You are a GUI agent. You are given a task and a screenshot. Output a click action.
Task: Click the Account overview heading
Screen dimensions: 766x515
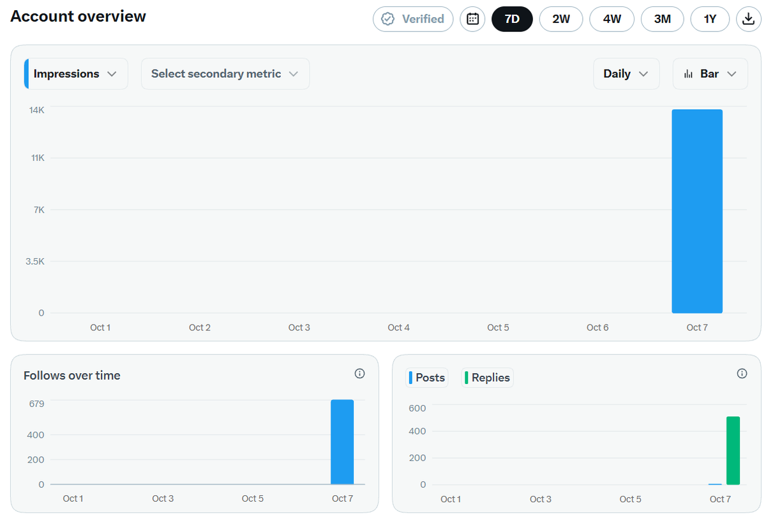(x=79, y=17)
